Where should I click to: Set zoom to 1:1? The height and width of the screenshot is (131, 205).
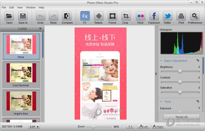130,127
